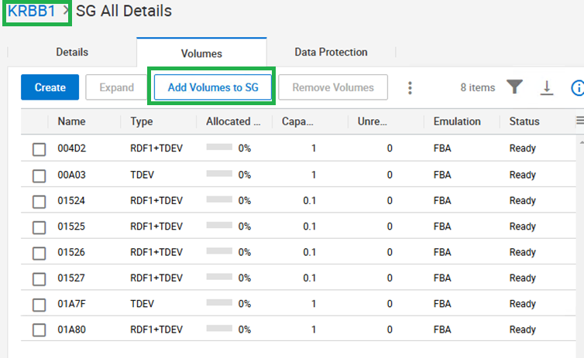Sort by the Emulation column header
Image resolution: width=584 pixels, height=358 pixels.
[x=457, y=121]
